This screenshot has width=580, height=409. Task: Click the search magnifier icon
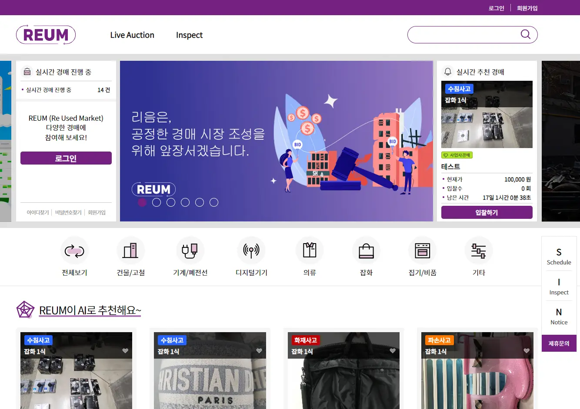click(x=525, y=34)
